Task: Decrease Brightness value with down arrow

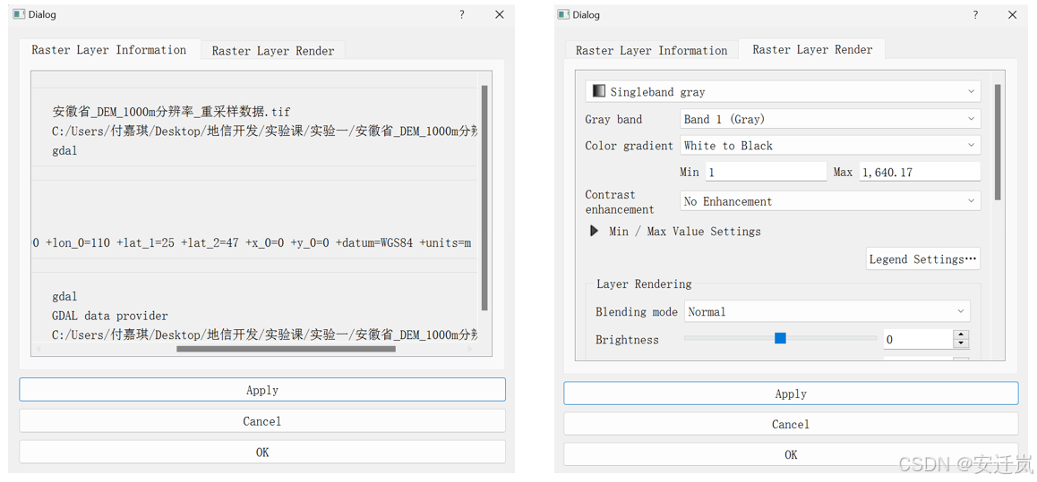Action: 961,343
